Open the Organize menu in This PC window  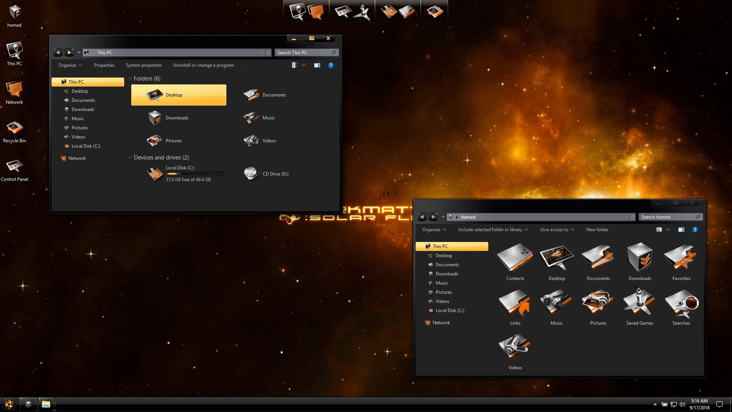pos(70,65)
